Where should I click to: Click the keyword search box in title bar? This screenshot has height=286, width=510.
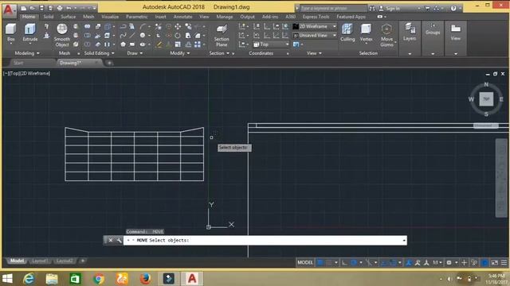tap(333, 9)
